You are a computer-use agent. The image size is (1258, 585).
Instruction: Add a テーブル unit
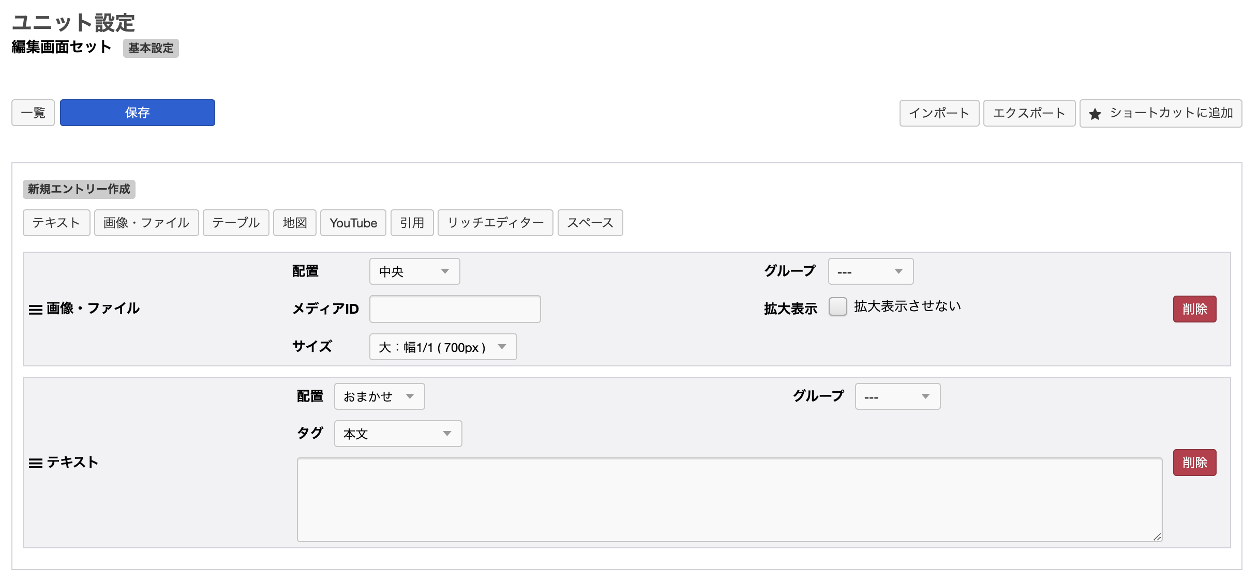(x=236, y=223)
